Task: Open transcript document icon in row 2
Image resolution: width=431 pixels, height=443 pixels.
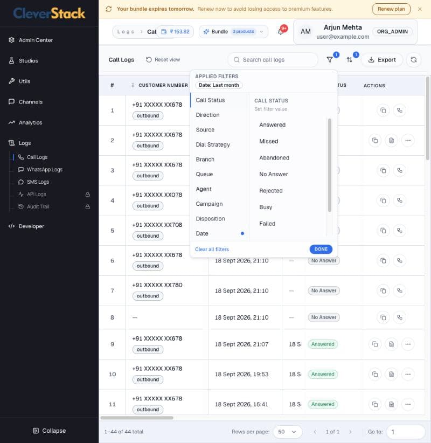Action: pos(391,141)
